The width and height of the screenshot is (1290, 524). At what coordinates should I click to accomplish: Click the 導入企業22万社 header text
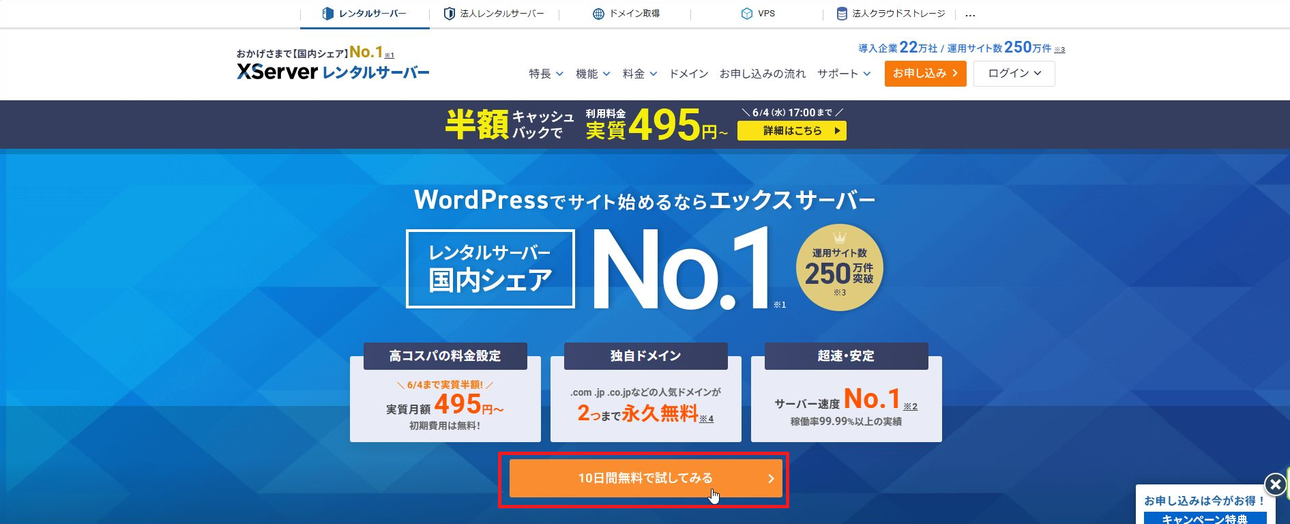[898, 48]
